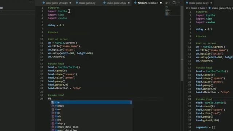This screenshot has height=131, width=233.
Task: Choose the 'format_date_time' autocomplete suggestion
Action: pyautogui.click(x=91, y=127)
